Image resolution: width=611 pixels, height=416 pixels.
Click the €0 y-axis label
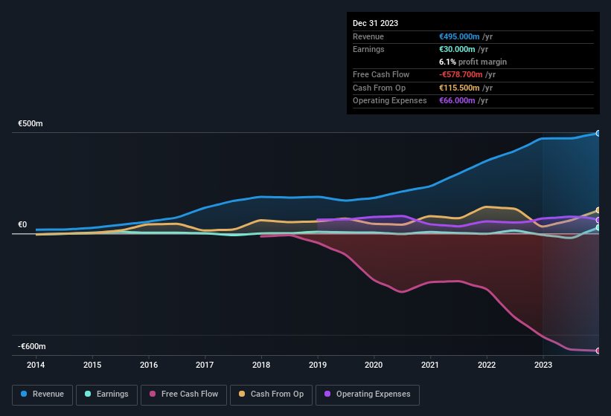[x=22, y=225]
